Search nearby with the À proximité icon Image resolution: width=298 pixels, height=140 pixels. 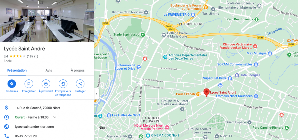pos(46,84)
